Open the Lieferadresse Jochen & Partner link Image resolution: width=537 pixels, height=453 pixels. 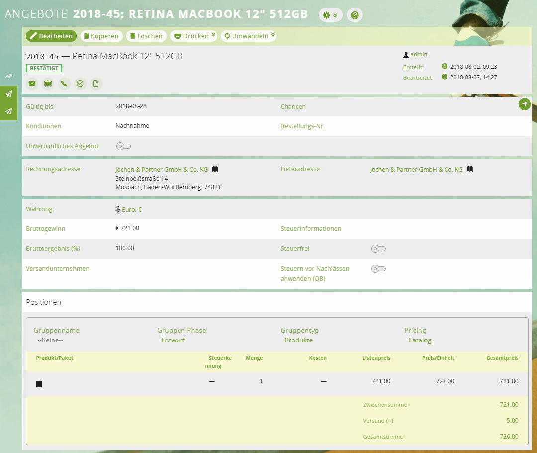pos(416,170)
